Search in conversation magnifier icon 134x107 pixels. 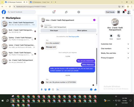(119, 36)
